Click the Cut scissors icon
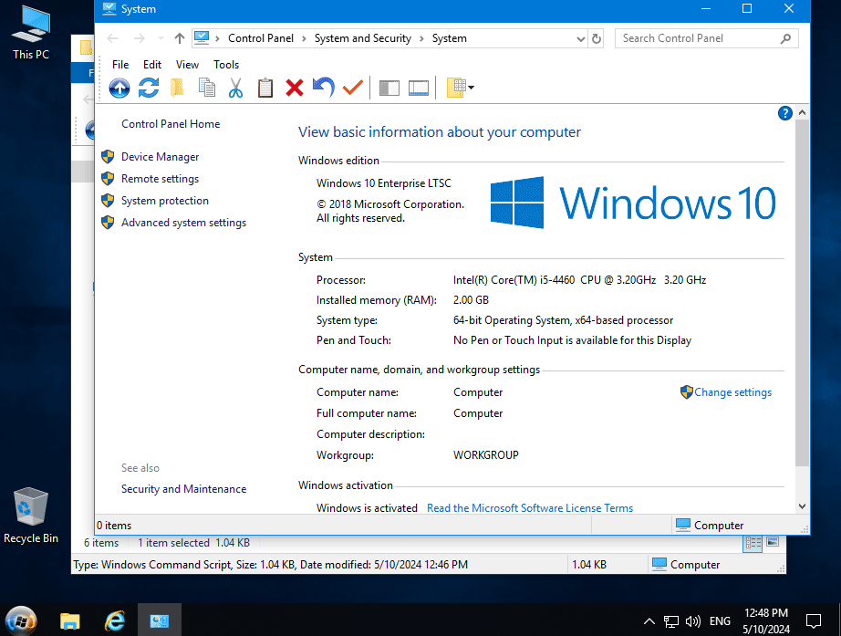Screen dimensions: 841x636 235,88
